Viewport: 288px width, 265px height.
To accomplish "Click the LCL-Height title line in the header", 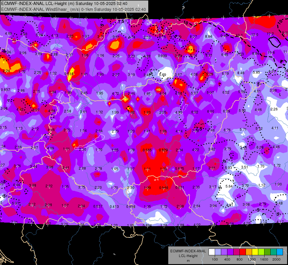I will click(x=64, y=4).
